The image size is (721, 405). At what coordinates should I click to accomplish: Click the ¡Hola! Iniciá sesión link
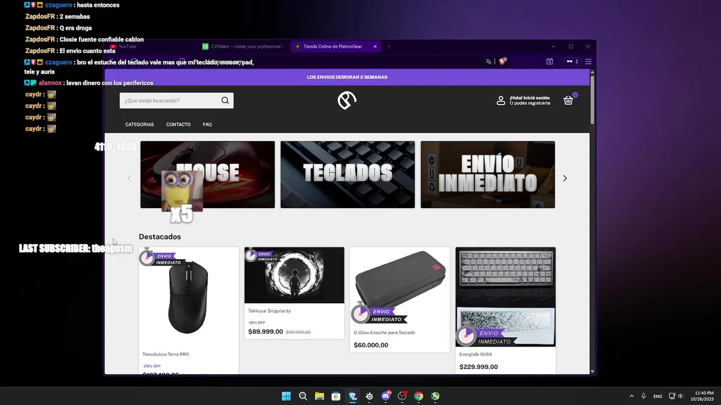tap(530, 98)
